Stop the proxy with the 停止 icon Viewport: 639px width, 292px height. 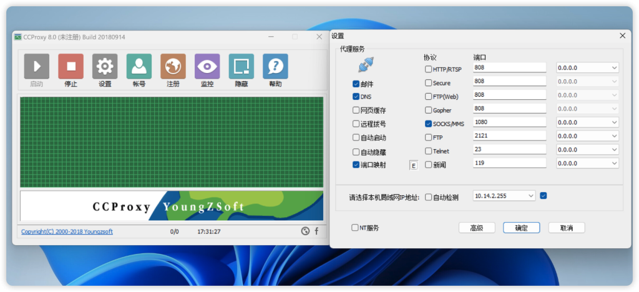pos(71,66)
